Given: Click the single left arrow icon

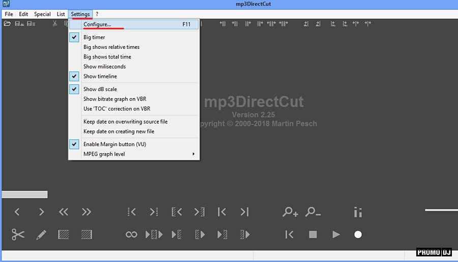Looking at the screenshot, I should pyautogui.click(x=17, y=212).
